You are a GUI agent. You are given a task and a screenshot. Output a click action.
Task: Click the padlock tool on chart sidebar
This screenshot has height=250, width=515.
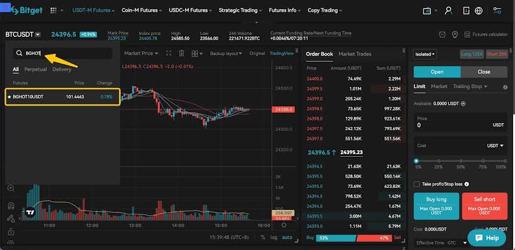[x=11, y=231]
